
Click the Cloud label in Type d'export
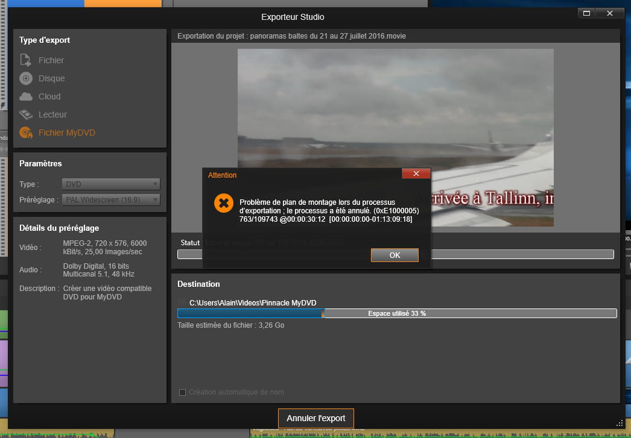[x=49, y=96]
